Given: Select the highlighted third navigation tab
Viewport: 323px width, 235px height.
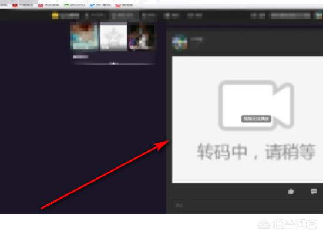Looking at the screenshot, I should coord(123,16).
